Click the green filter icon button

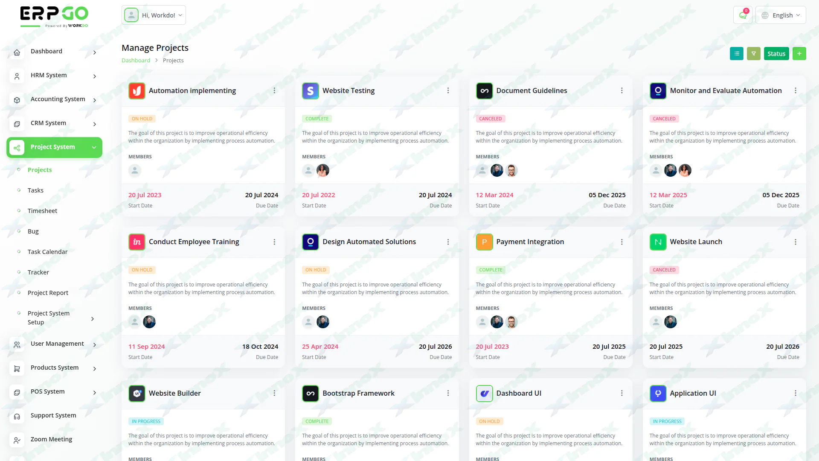click(x=753, y=54)
